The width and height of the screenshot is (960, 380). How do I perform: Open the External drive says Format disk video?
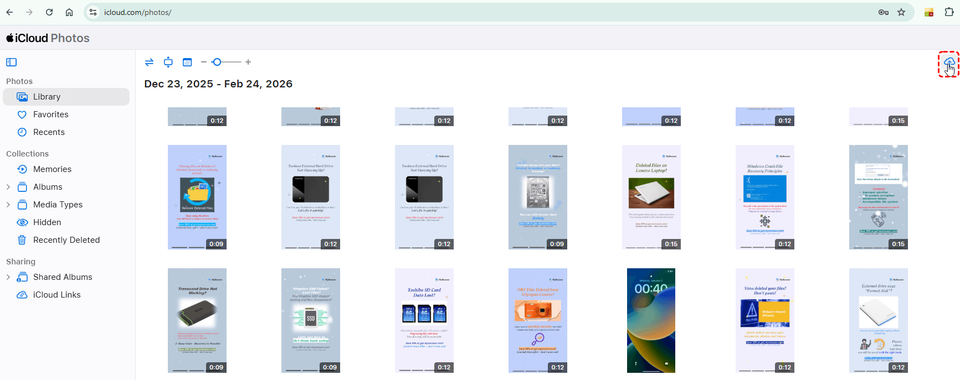click(879, 321)
